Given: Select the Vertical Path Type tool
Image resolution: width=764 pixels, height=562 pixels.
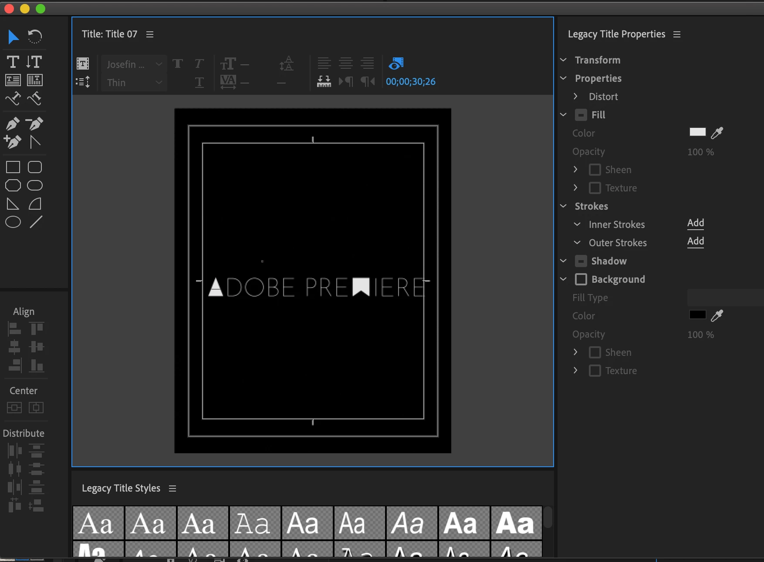Looking at the screenshot, I should pyautogui.click(x=34, y=99).
